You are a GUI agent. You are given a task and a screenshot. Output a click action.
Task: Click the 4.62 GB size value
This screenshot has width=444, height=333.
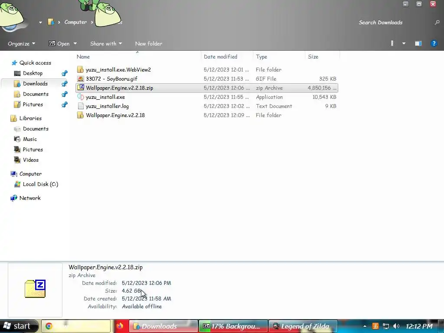tap(131, 291)
